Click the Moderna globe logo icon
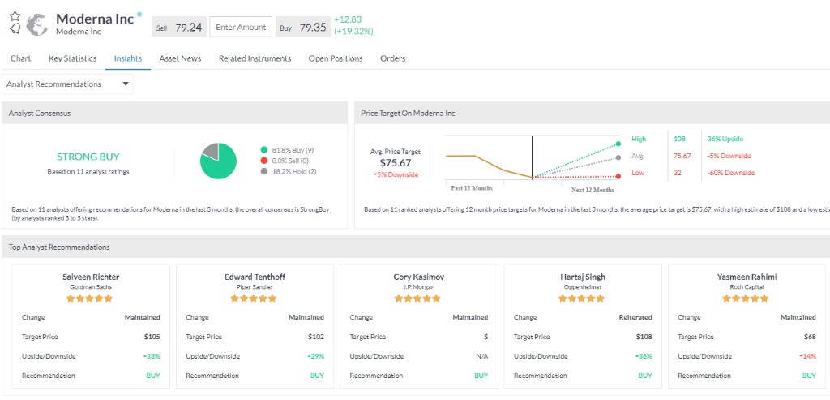The height and width of the screenshot is (400, 830). 37,25
